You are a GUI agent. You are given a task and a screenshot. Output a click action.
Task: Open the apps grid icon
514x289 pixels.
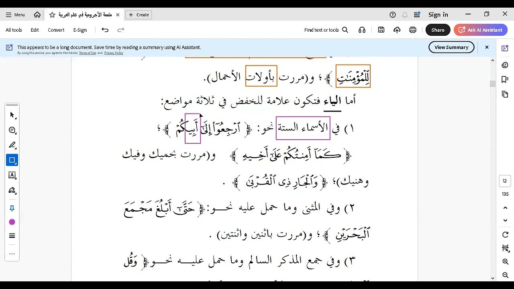[417, 14]
